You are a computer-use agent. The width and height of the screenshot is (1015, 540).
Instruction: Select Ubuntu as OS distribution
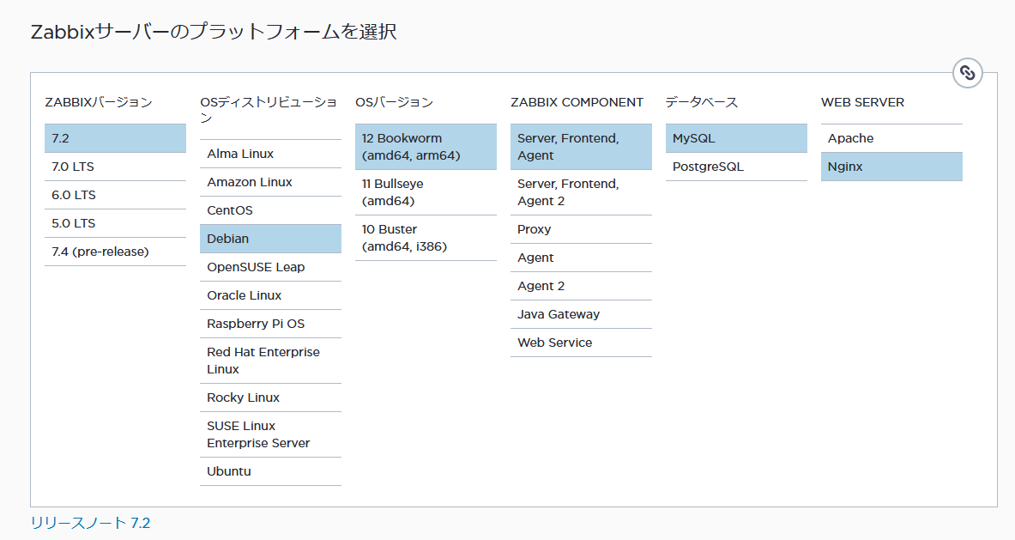pos(270,471)
